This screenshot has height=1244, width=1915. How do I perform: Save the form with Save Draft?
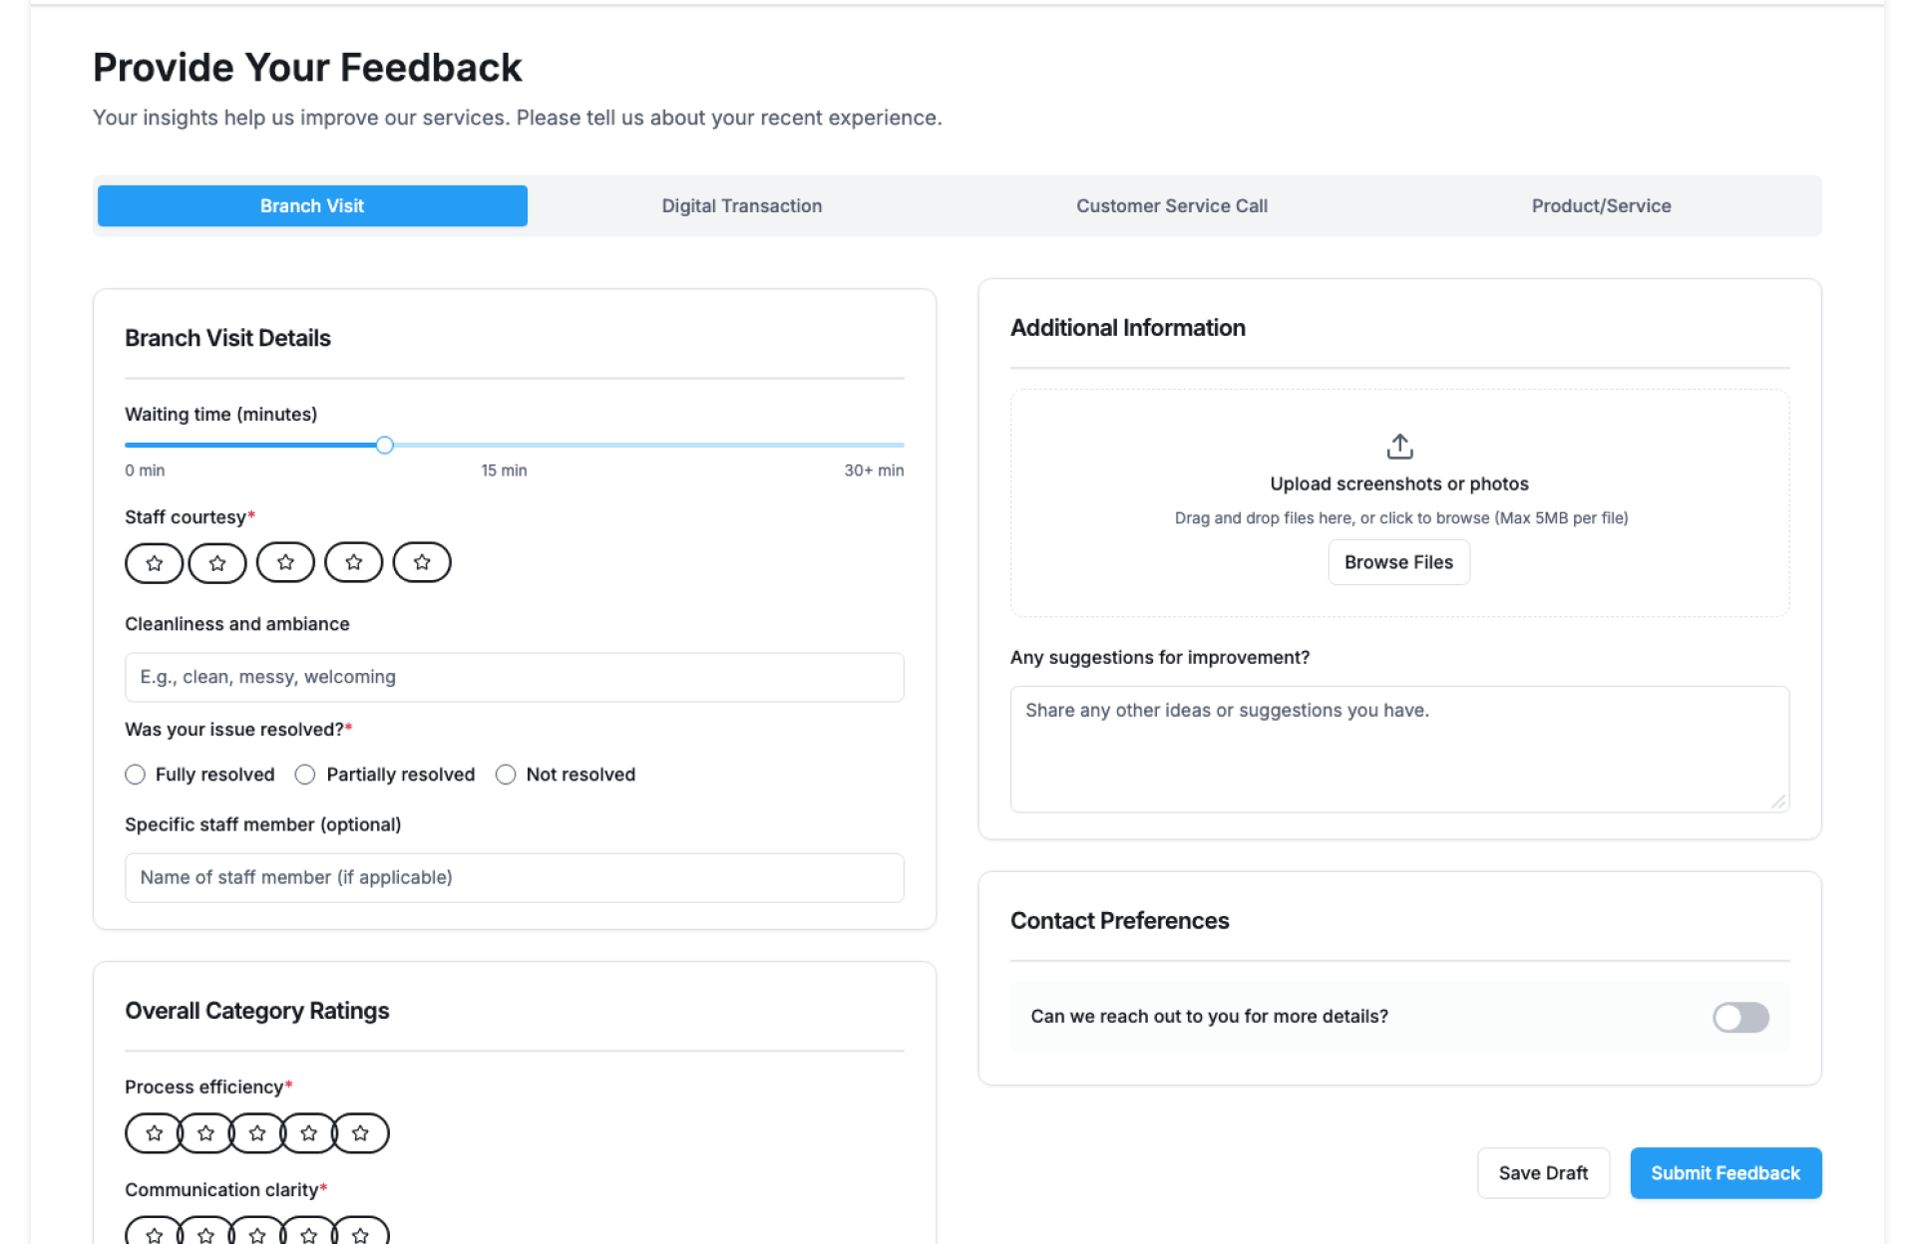[x=1543, y=1173]
